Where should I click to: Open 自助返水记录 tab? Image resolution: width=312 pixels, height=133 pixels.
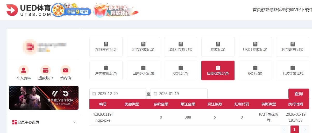coord(143,71)
